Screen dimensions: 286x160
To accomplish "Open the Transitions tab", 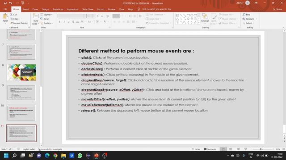I will click(58, 9).
